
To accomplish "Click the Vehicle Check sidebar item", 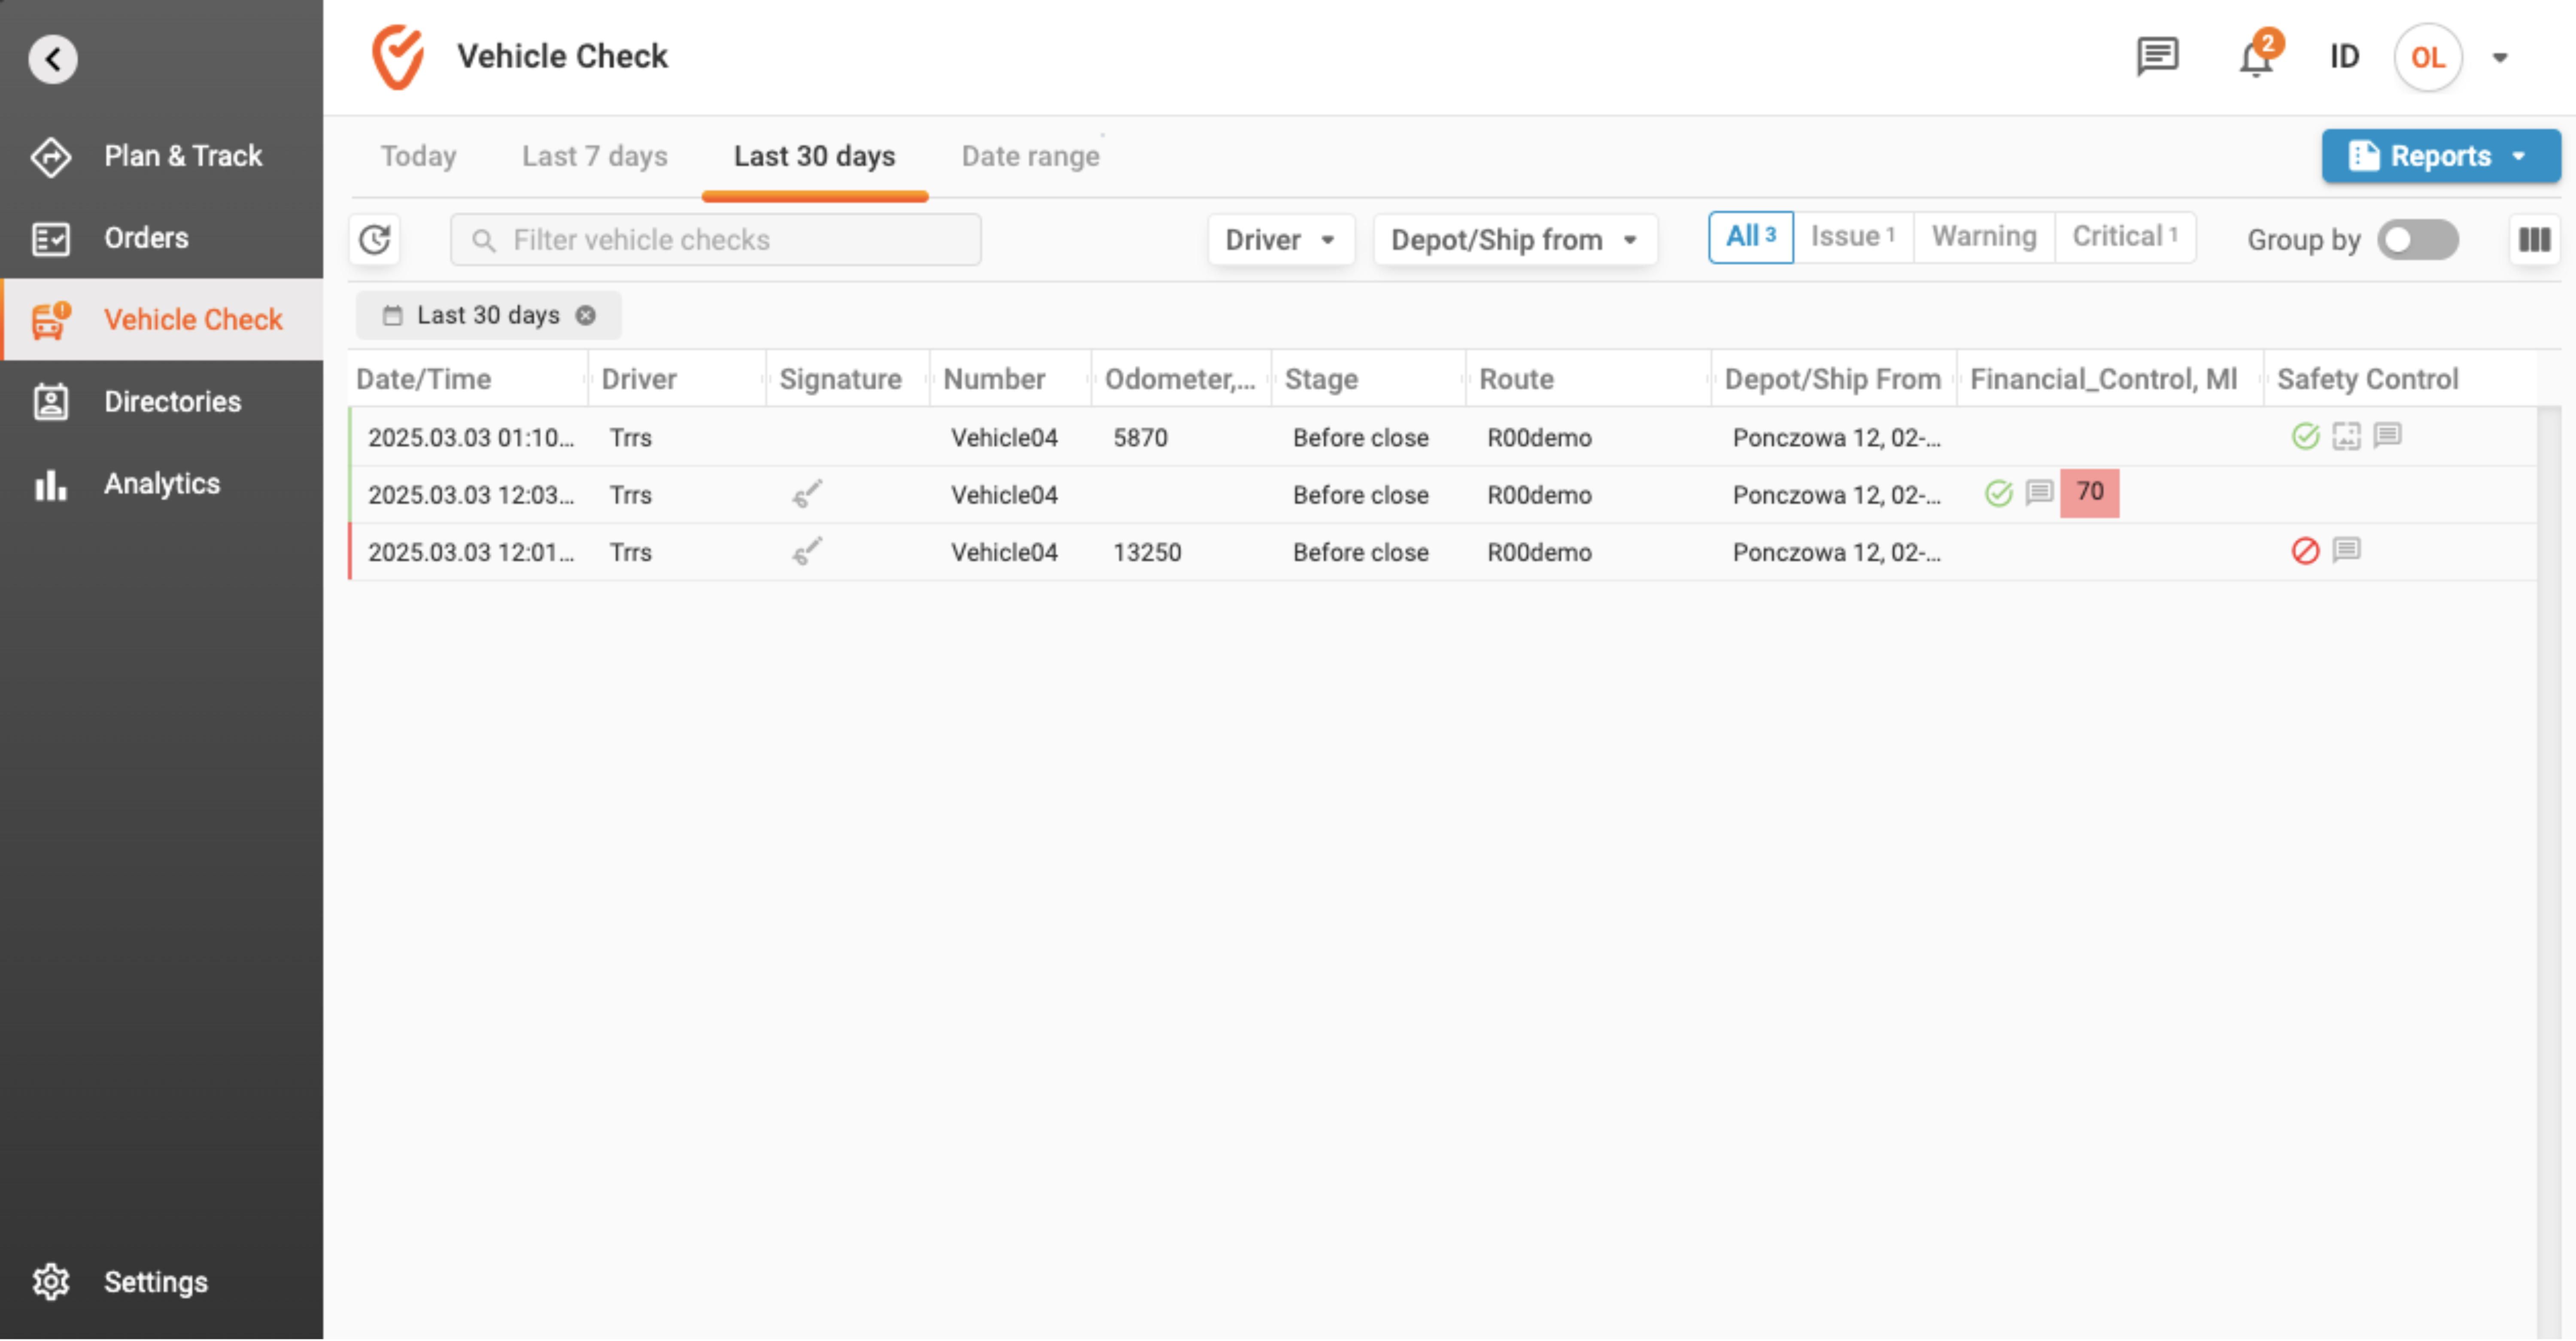I will 161,320.
